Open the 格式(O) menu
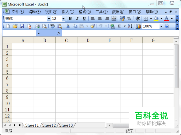 pyautogui.click(x=84, y=12)
